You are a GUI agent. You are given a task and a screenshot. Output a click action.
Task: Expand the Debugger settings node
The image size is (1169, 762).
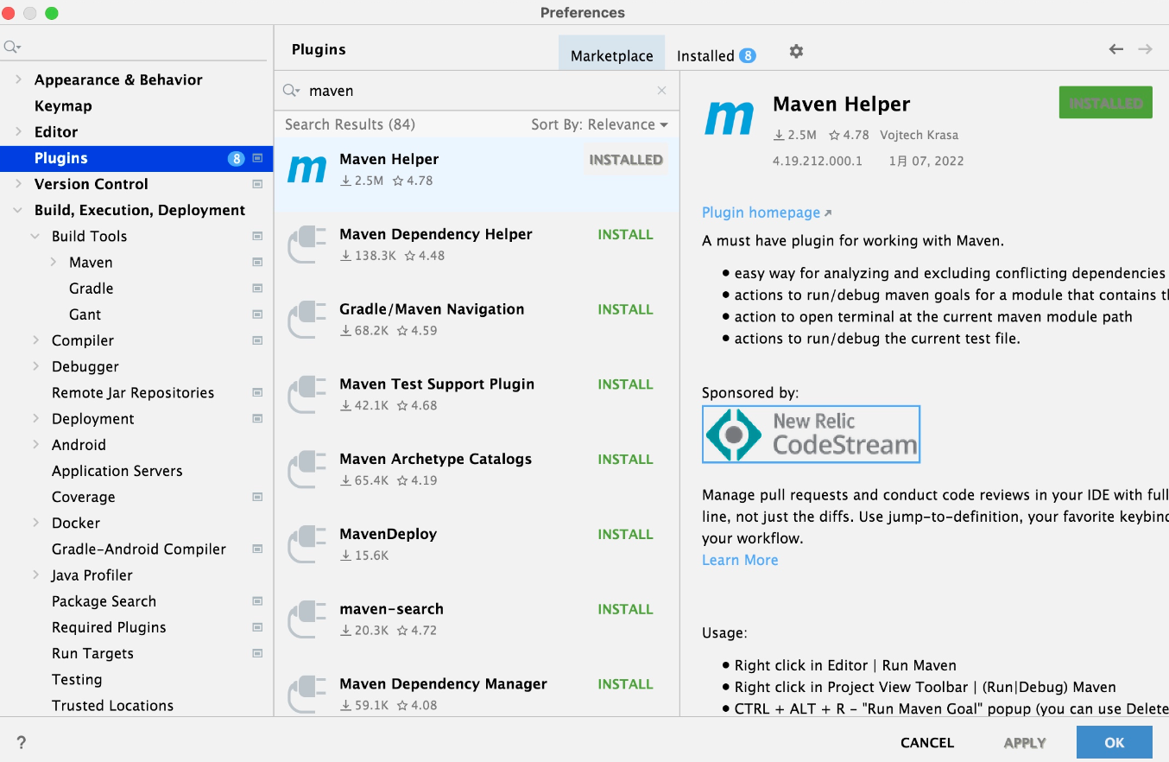(35, 366)
